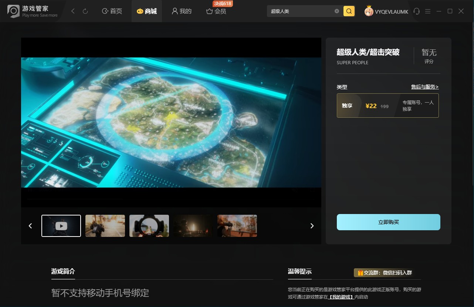This screenshot has height=307, width=474.
Task: Select the fifth screenshot thumbnail
Action: [237, 226]
